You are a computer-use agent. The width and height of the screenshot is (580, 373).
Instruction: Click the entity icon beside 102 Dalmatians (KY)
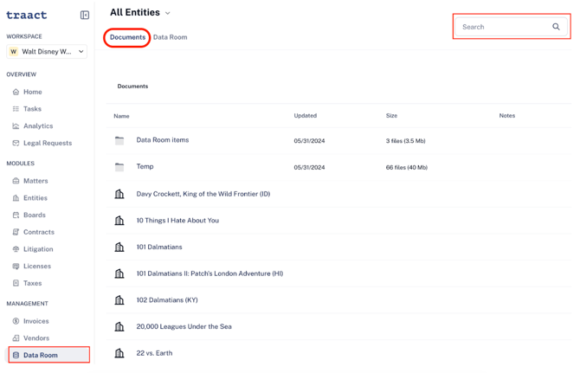[119, 299]
